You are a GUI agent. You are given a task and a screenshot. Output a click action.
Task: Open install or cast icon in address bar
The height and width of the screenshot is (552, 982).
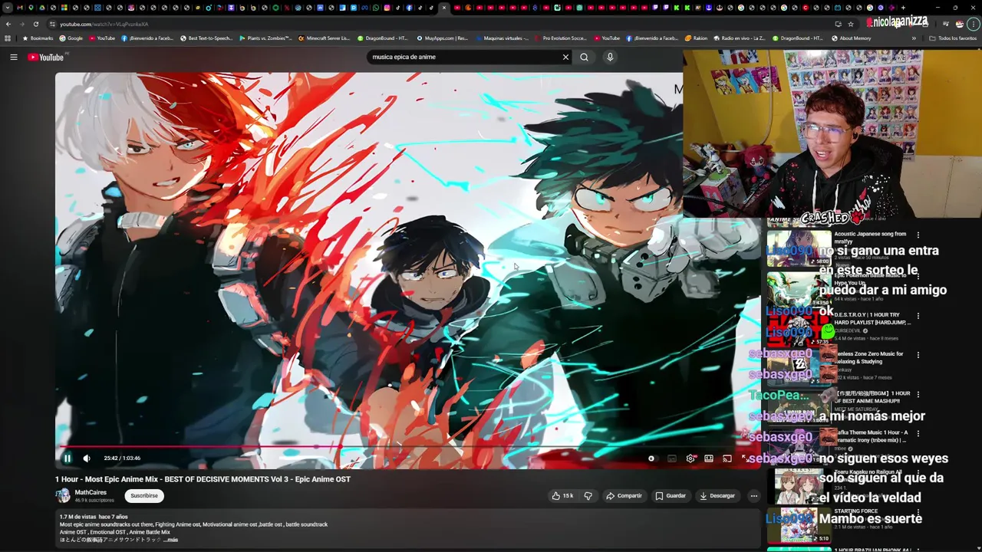[838, 24]
